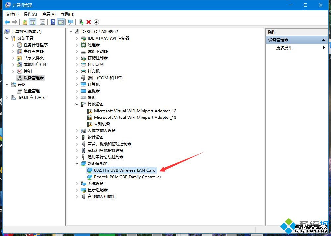The image size is (331, 236).
Task: Open the 操作(A) menu
Action: click(30, 14)
